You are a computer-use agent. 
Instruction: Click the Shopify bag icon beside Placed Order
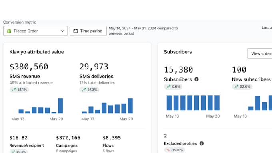[9, 31]
